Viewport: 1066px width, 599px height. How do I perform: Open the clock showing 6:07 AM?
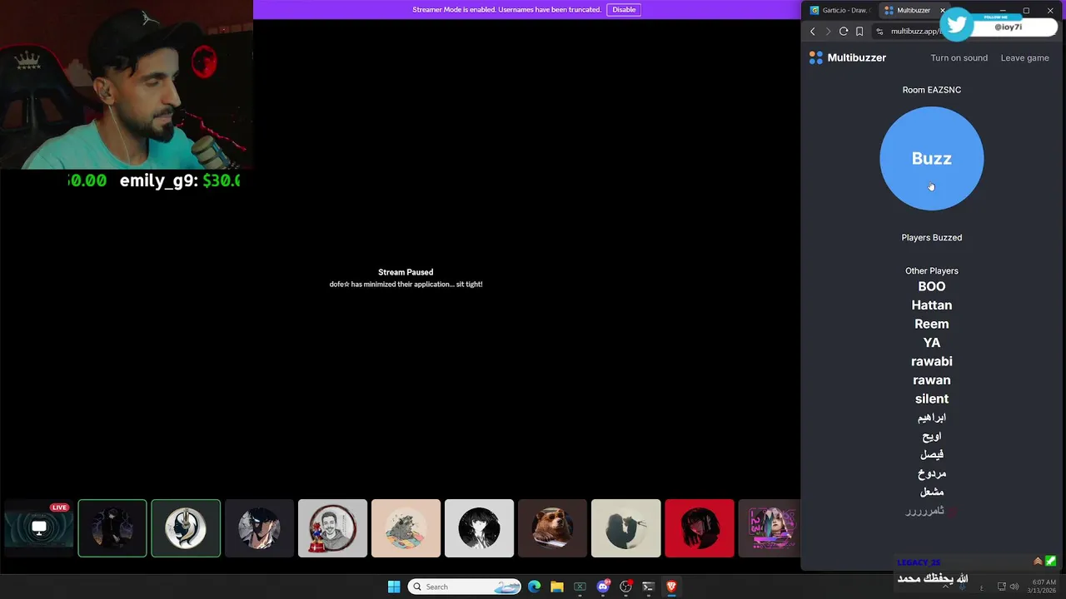[x=1043, y=587]
